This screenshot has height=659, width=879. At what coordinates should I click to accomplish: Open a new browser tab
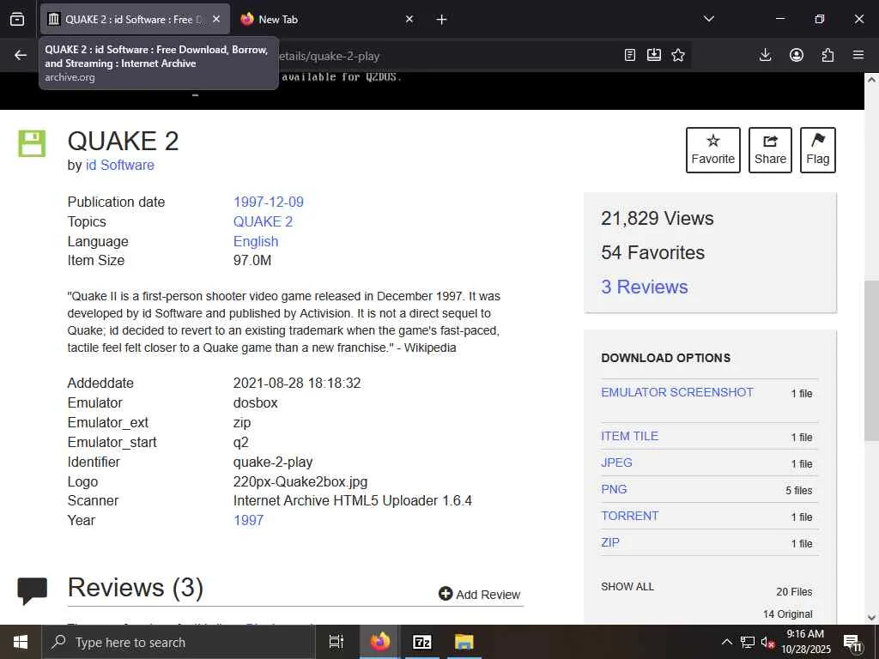pos(442,20)
